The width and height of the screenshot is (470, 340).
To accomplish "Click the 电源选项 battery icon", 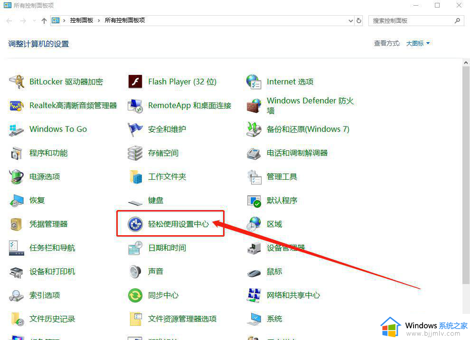I will point(17,176).
